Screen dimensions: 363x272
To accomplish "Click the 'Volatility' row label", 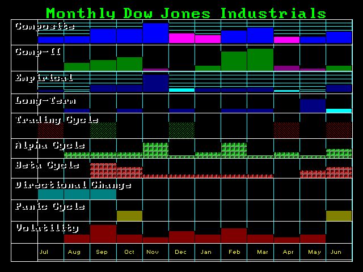I will tap(47, 228).
